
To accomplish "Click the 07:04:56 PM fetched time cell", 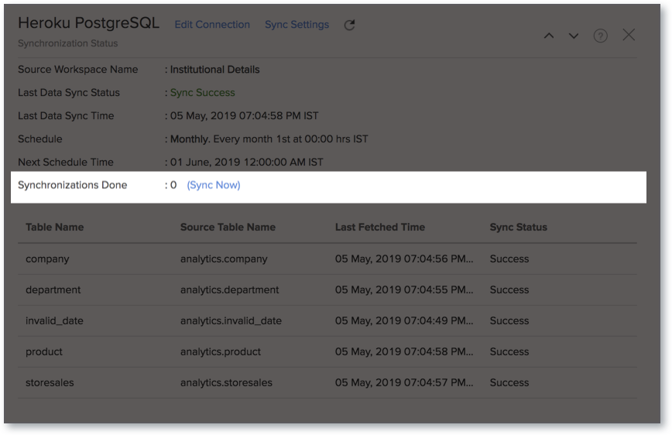I will click(x=403, y=259).
